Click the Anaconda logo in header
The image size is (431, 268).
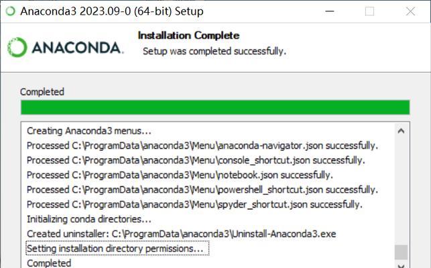point(65,48)
